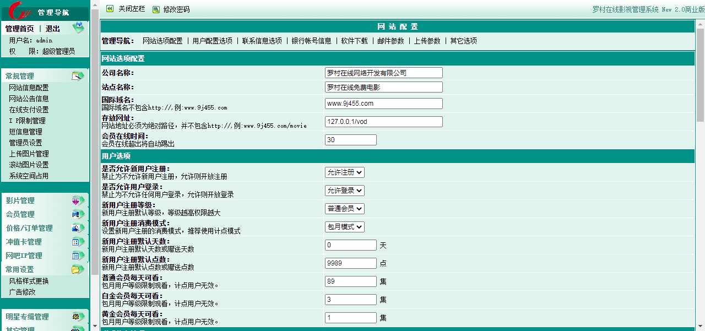Click the 明星专辑管理 section icon
705x331 pixels.
pos(78,317)
